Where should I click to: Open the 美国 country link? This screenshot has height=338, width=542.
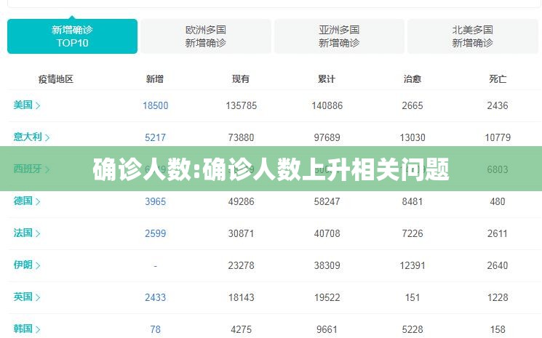pyautogui.click(x=23, y=105)
